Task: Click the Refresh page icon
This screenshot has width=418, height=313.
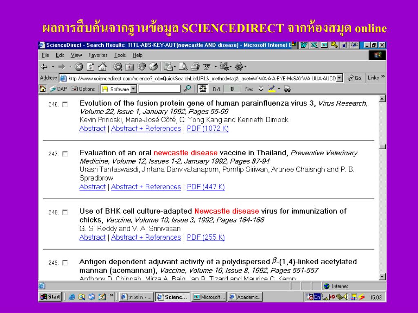Action: tap(91, 67)
